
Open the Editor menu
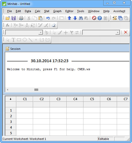point(69,11)
